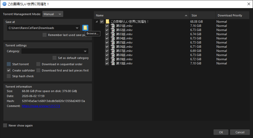The width and height of the screenshot is (253, 138).
Task: Sort files by the Size column header
Action: [x=202, y=15]
